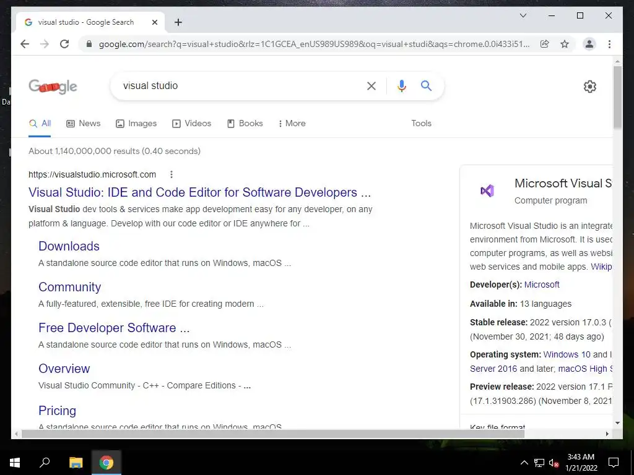The height and width of the screenshot is (475, 634).
Task: Open the Free Developer Software sitelink
Action: point(114,328)
